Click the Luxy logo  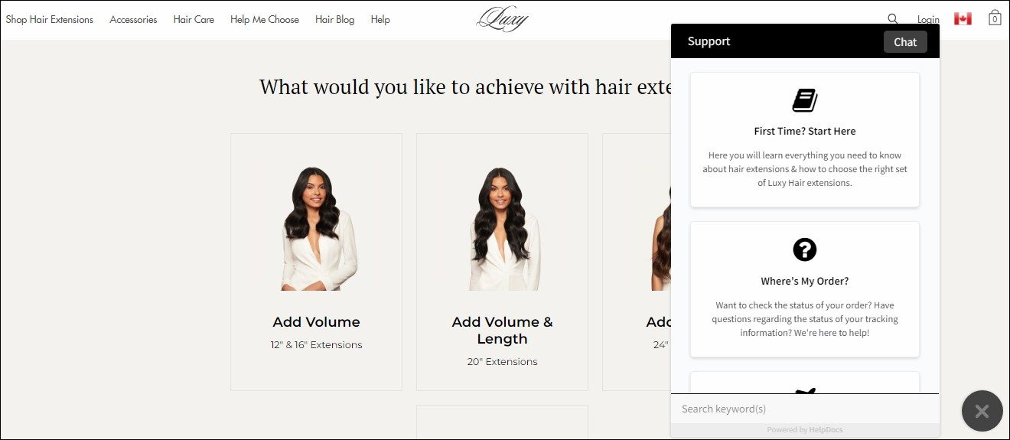tap(502, 19)
